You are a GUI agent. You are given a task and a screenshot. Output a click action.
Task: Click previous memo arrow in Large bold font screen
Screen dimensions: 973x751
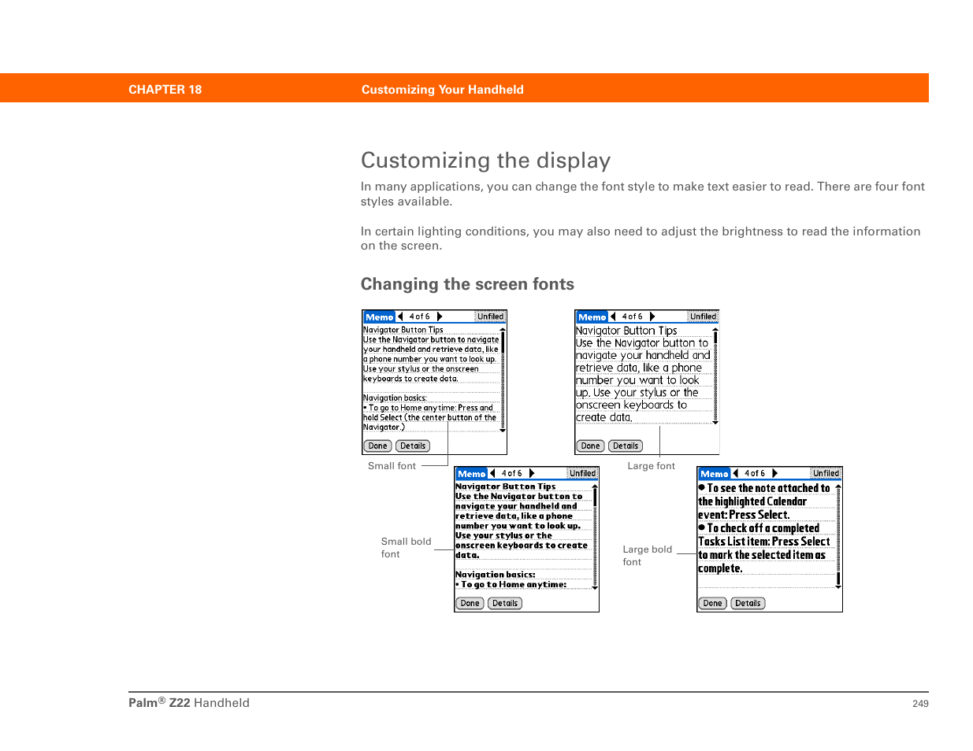point(735,474)
